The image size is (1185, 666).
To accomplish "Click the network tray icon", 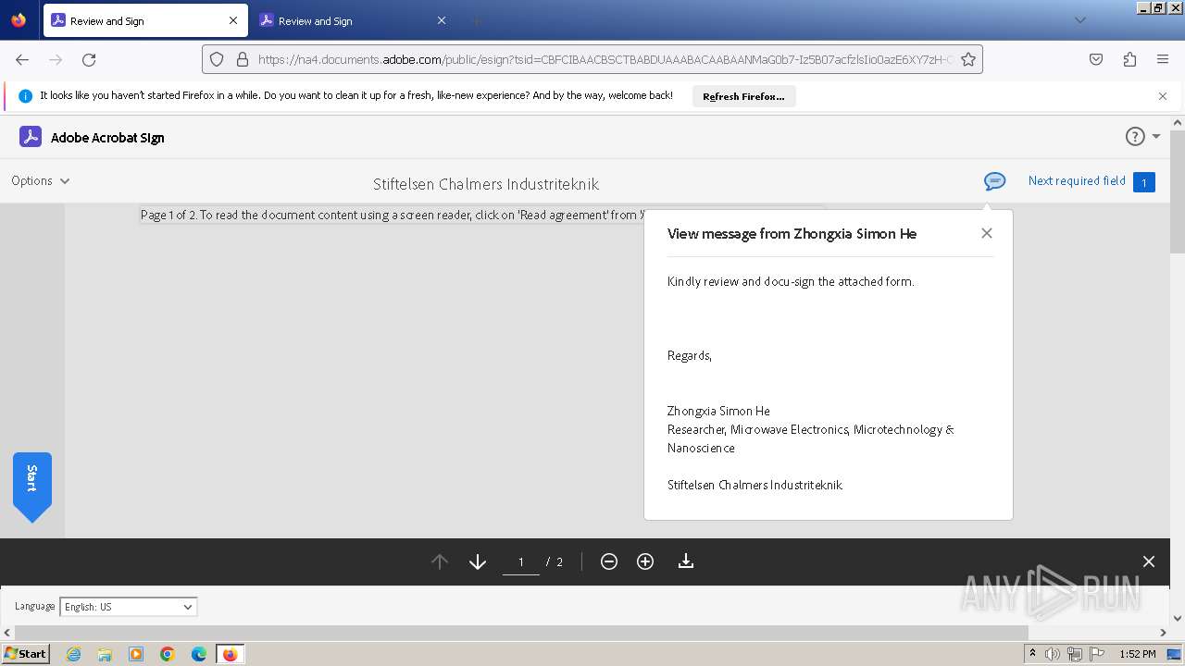I will tap(1075, 654).
